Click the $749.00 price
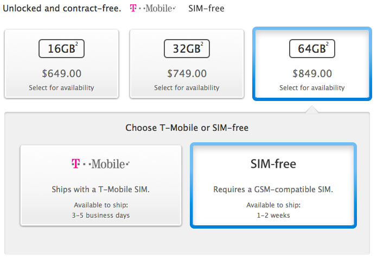This screenshot has height=259, width=377. point(187,73)
